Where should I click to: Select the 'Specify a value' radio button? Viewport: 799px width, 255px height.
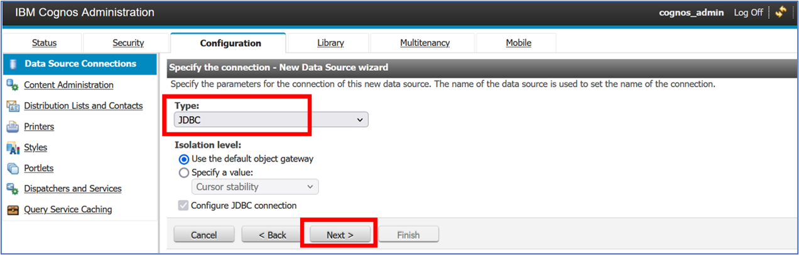coord(184,173)
